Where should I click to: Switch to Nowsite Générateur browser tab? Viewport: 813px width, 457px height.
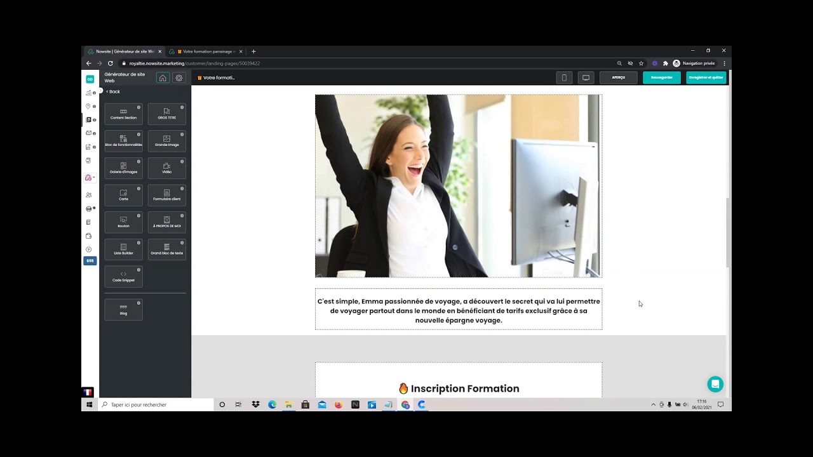(124, 51)
